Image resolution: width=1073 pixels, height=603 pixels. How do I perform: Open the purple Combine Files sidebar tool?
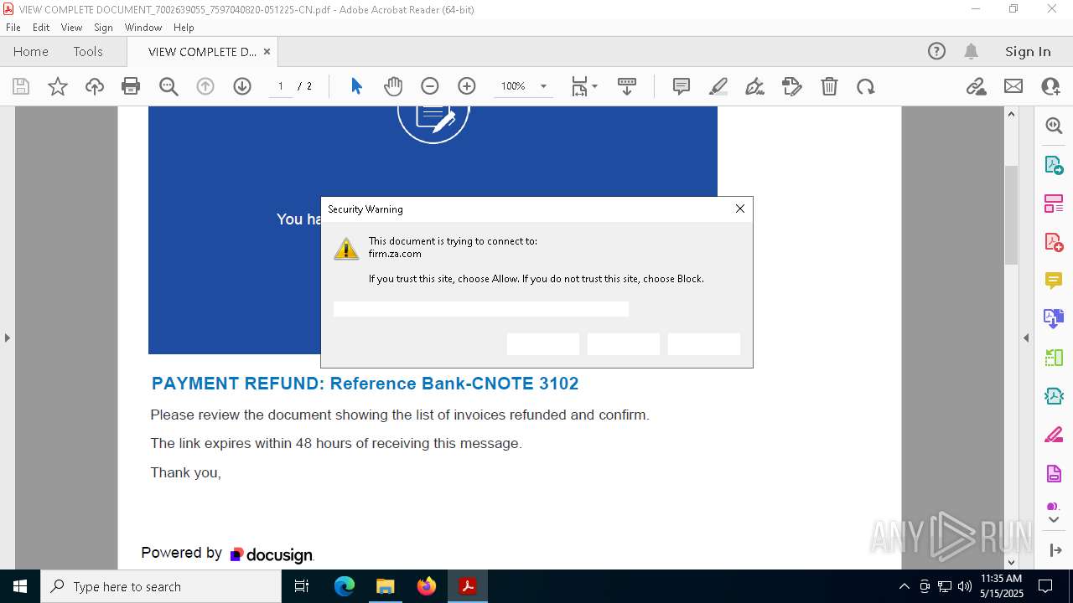(1054, 319)
